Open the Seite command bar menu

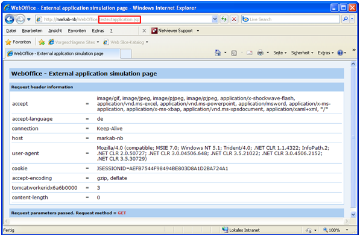pos(280,53)
